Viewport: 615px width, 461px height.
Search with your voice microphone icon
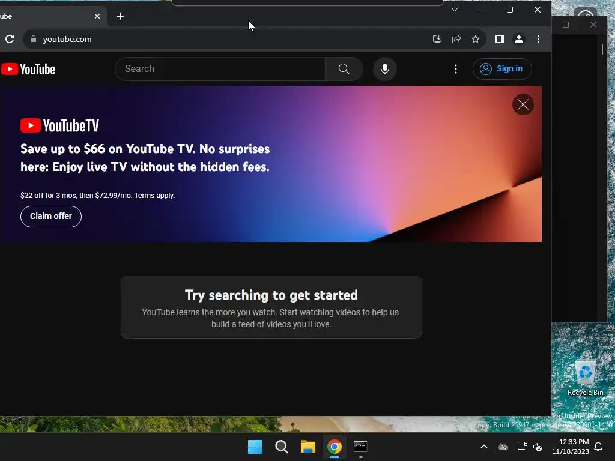coord(385,69)
